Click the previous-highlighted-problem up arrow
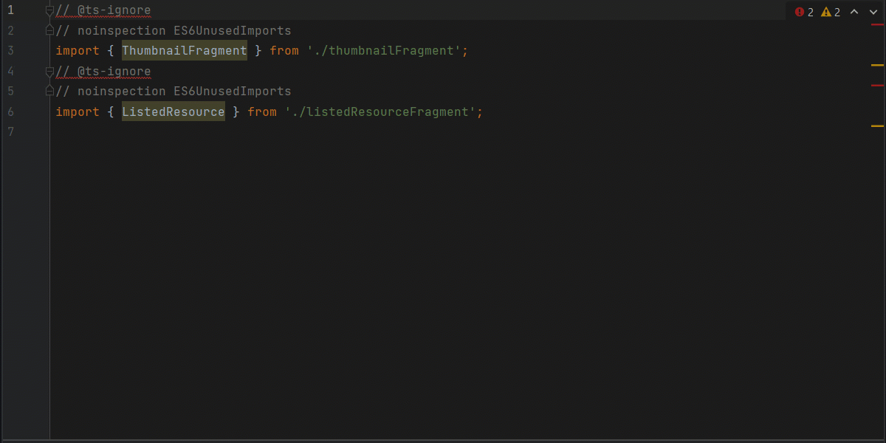Screen dimensions: 886x443 854,12
